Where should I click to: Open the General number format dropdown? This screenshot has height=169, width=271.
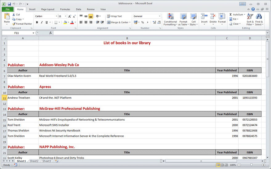(x=160, y=16)
